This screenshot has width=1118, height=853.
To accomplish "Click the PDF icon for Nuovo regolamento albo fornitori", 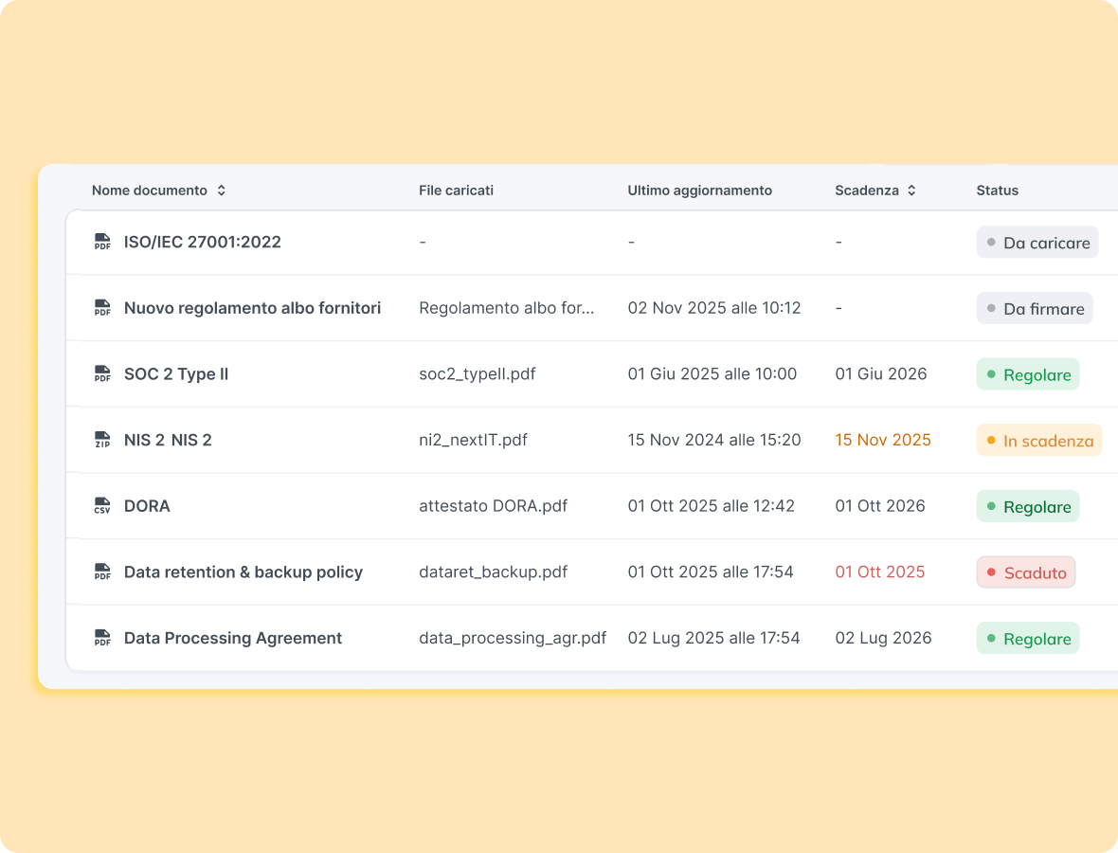I will [102, 308].
